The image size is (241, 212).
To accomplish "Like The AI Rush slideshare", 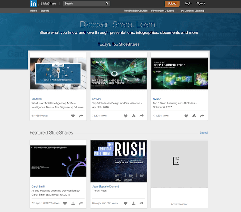I will 126,203.
